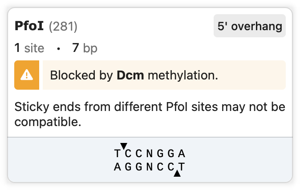This screenshot has height=190, width=300.
Task: Click the orange warning triangle icon
Action: pyautogui.click(x=27, y=75)
